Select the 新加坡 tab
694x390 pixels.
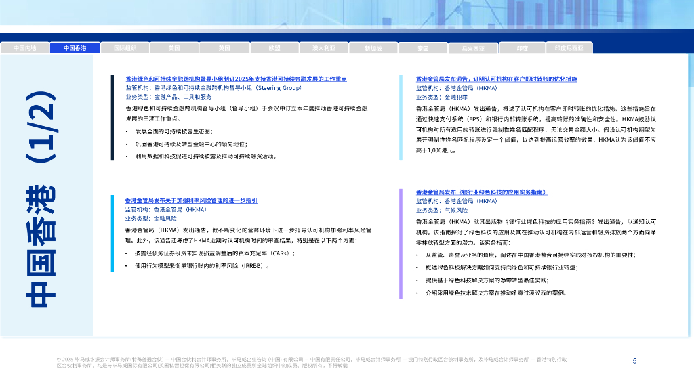coord(373,48)
